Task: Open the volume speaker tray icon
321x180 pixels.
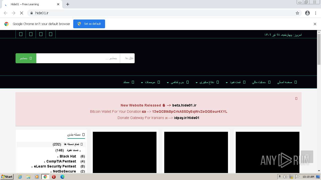Action: tap(285, 177)
